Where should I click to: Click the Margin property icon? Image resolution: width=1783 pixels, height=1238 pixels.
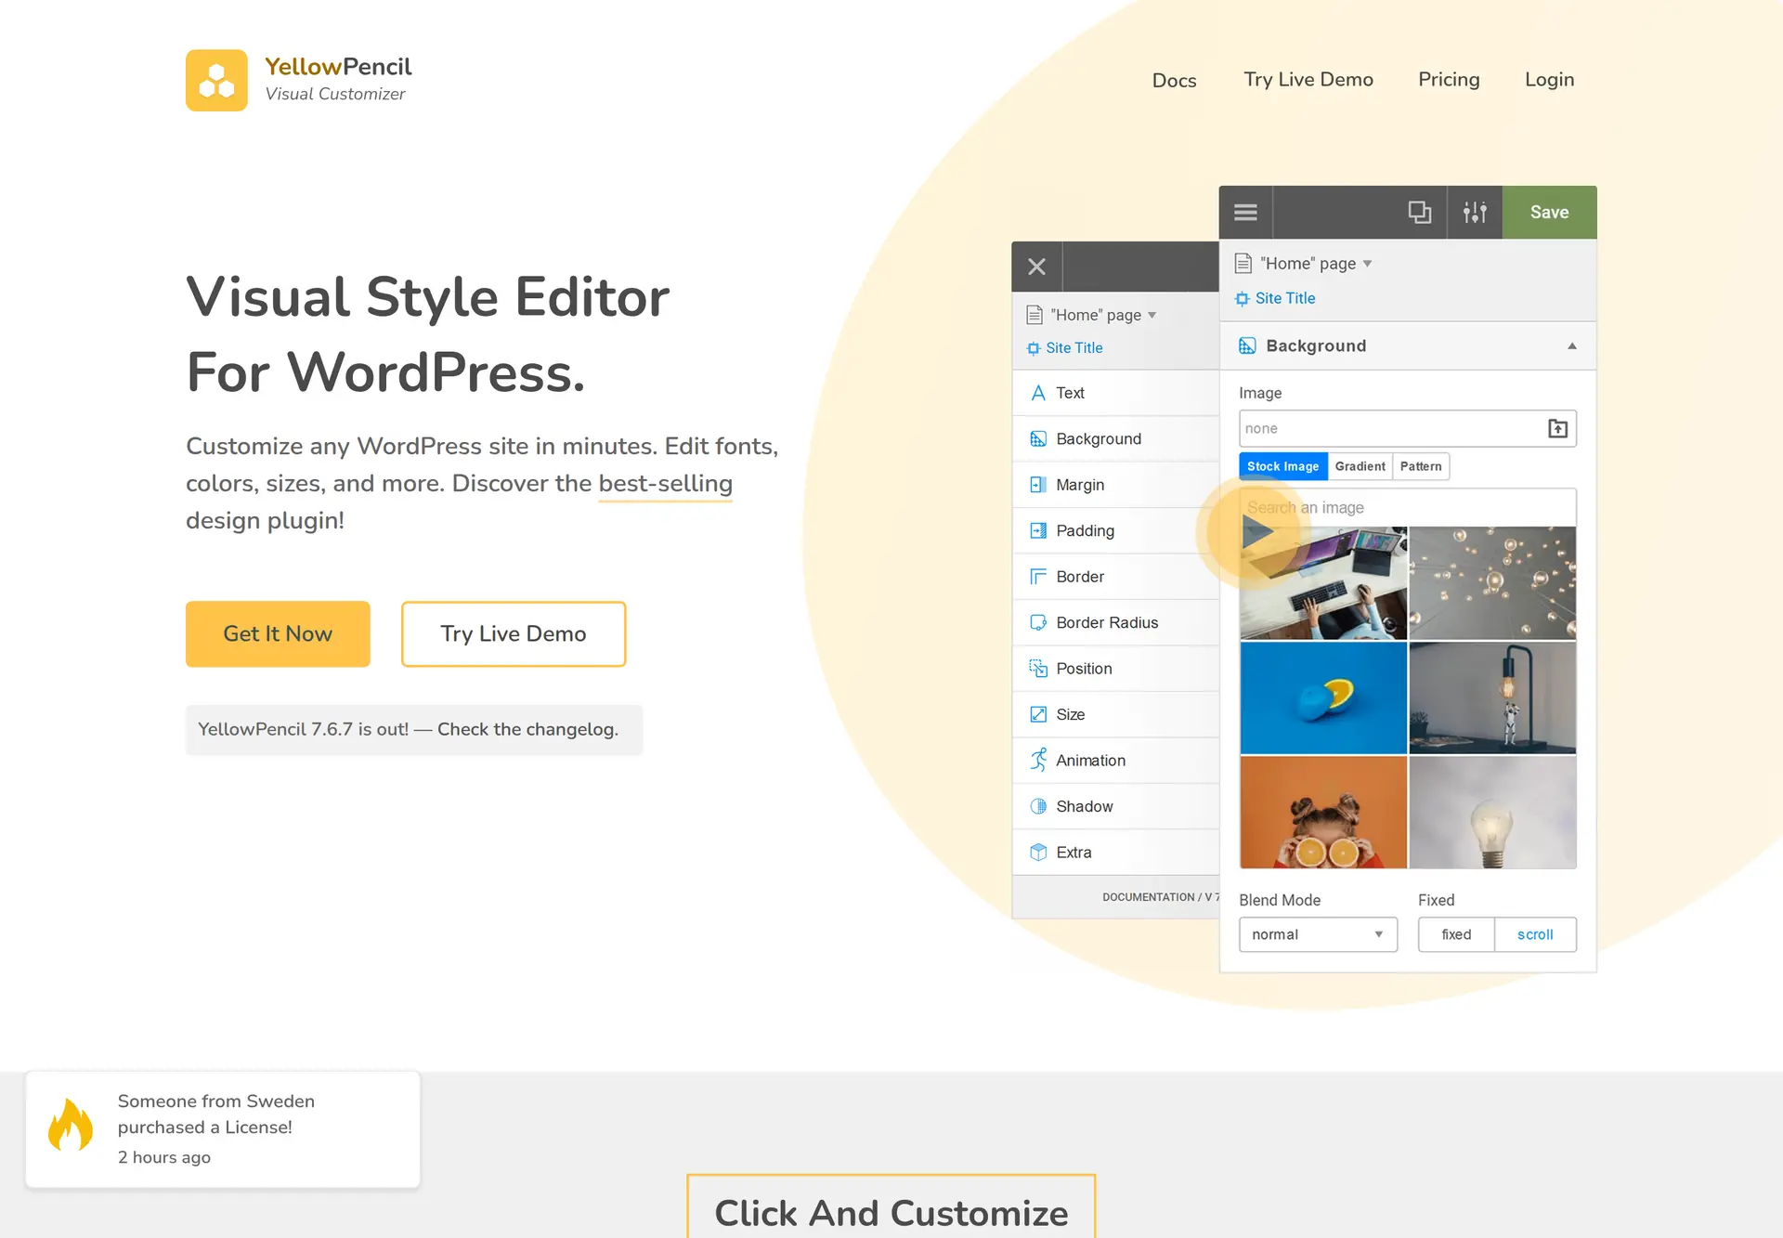point(1038,485)
